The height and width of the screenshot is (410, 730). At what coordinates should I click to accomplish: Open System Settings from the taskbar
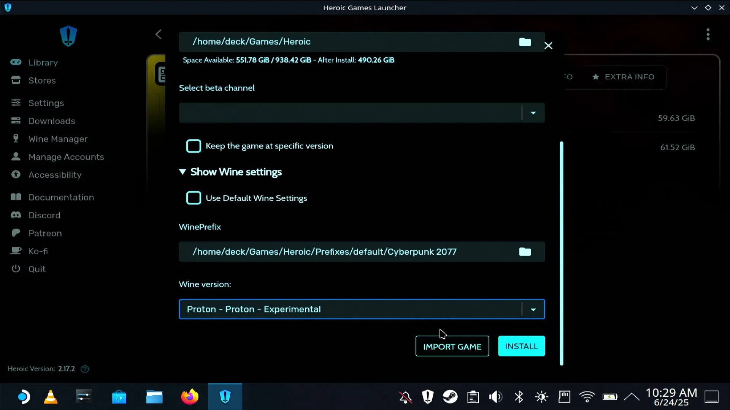click(83, 397)
